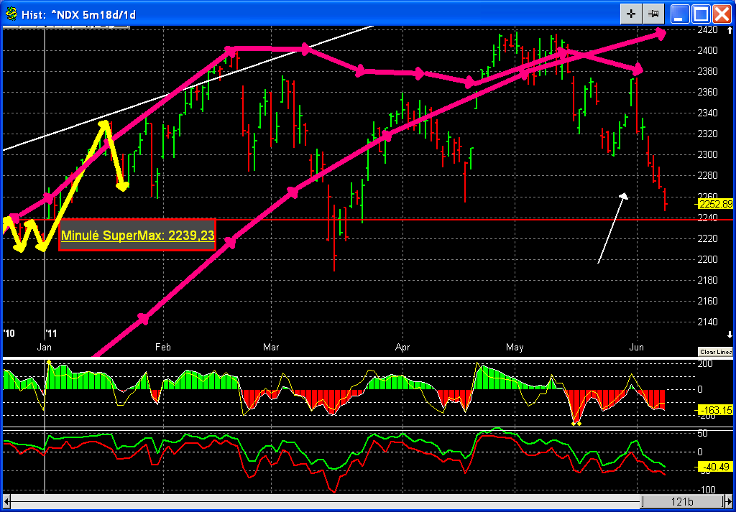This screenshot has height=512, width=736.
Task: Click the 'Hist: ^NDX 5m18d/1d' window title
Action: (x=79, y=14)
